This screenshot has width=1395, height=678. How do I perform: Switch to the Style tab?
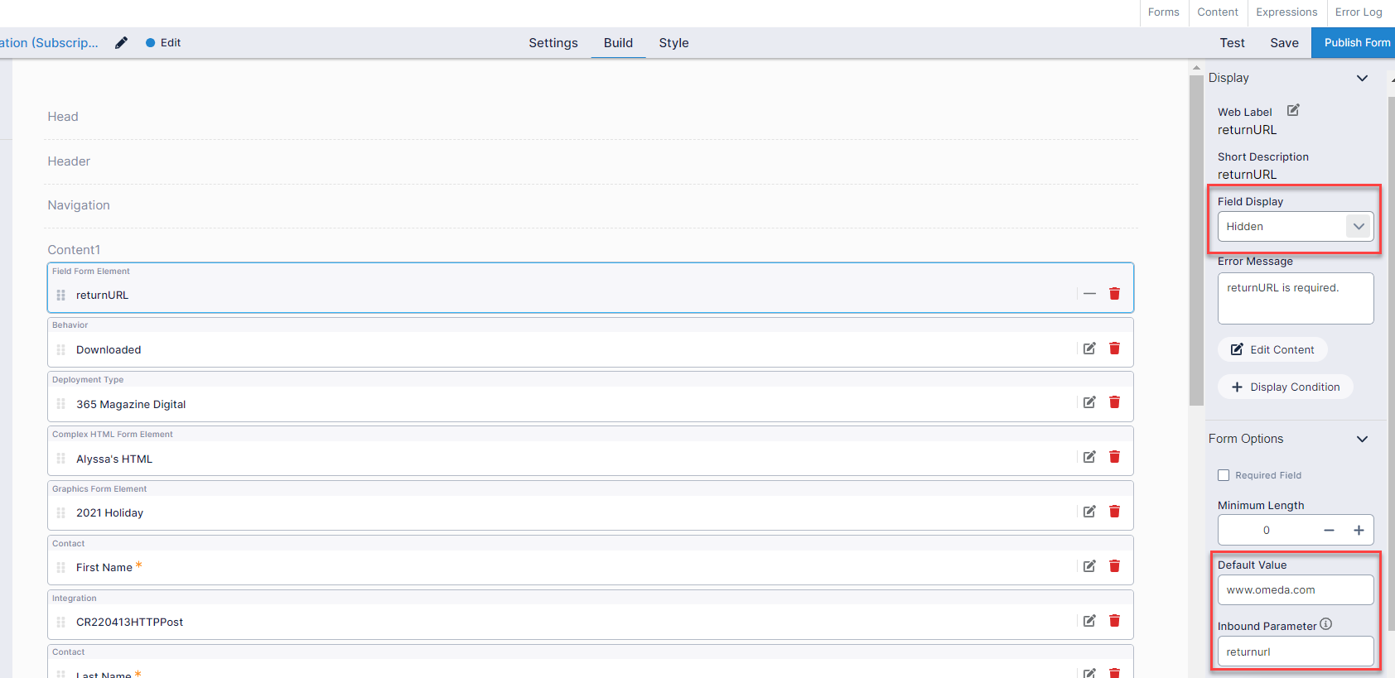(673, 43)
